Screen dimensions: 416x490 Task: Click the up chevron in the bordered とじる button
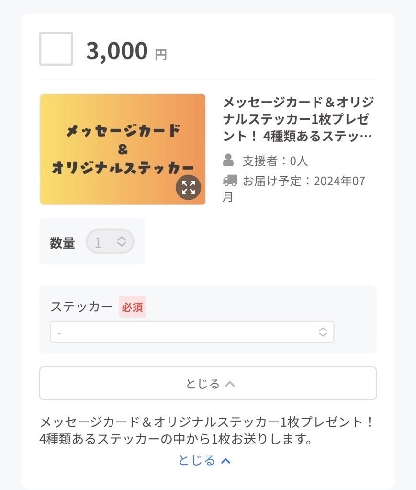pyautogui.click(x=230, y=384)
